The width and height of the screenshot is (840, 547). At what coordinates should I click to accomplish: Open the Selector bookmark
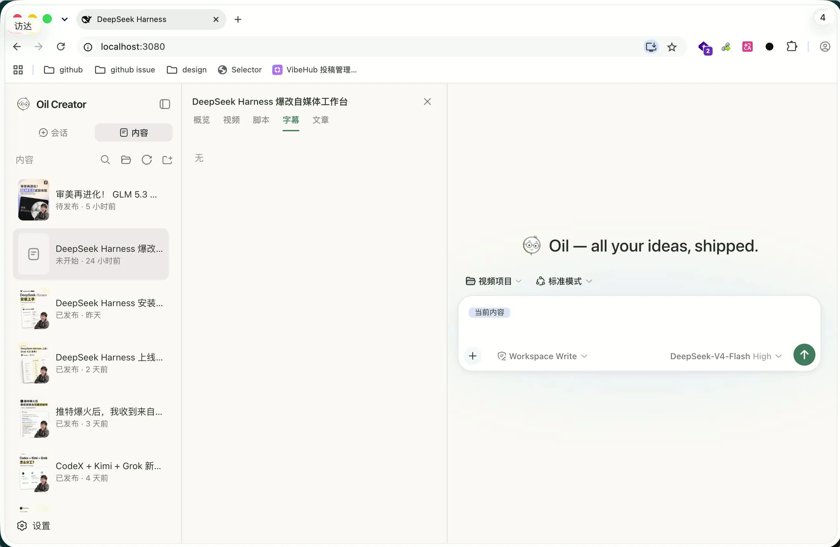[x=240, y=70]
